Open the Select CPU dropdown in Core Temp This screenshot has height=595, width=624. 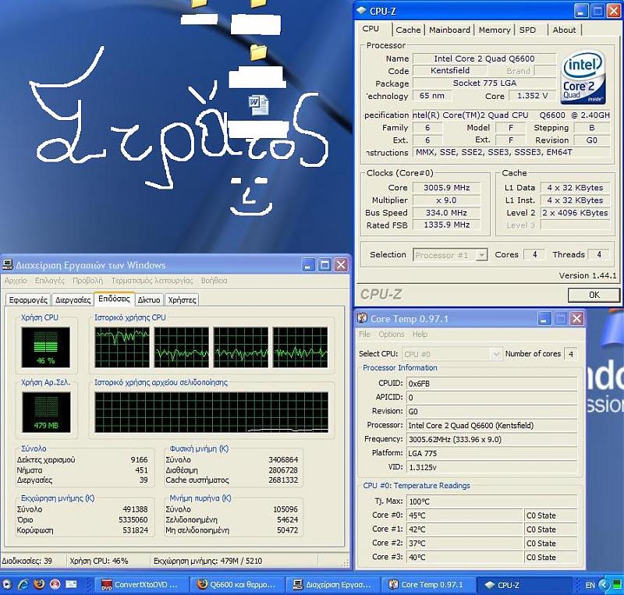pyautogui.click(x=452, y=354)
